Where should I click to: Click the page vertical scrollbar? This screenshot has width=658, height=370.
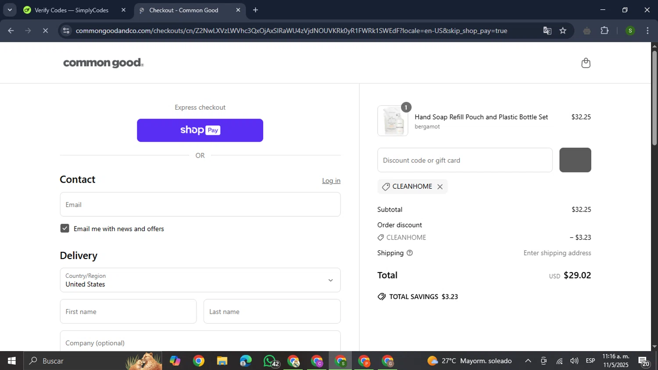[654, 98]
